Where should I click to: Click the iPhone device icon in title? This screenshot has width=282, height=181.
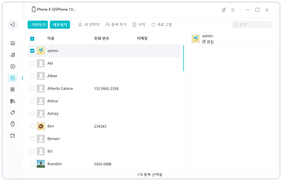tap(34, 9)
